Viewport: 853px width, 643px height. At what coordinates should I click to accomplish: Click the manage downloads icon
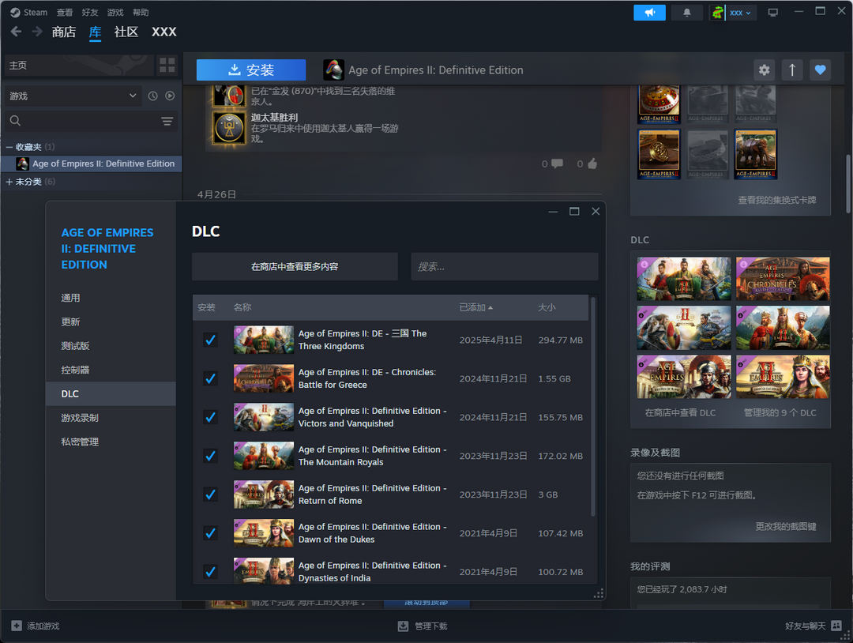tap(403, 626)
